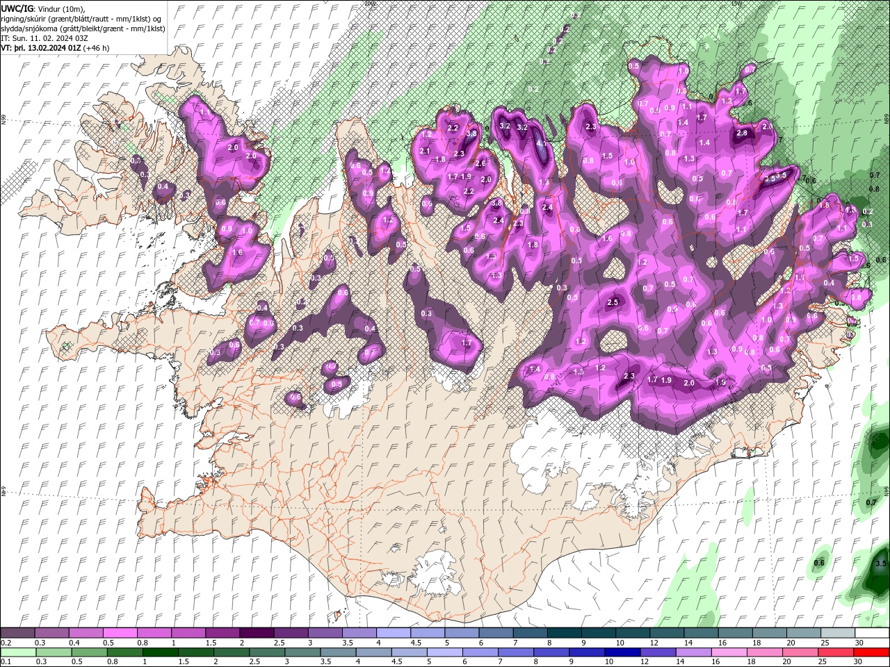Select the light pink 16–18 rain scale swatch
Image resolution: width=890 pixels, height=667 pixels.
click(729, 652)
